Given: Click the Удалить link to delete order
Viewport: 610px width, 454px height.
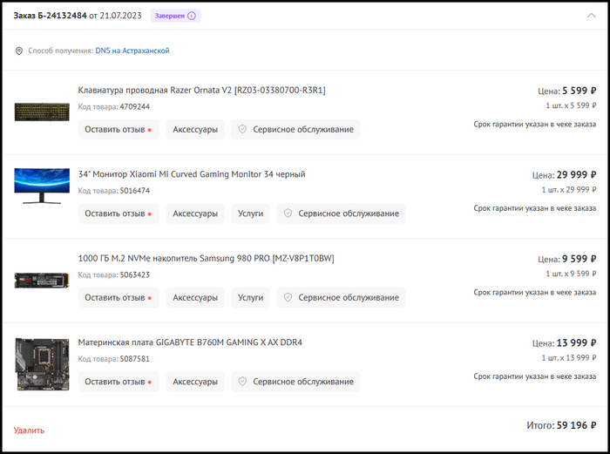Looking at the screenshot, I should [29, 430].
